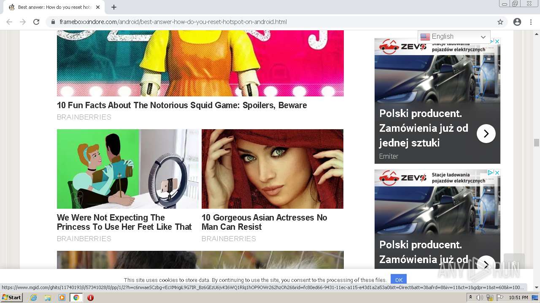View site security lock info
Image resolution: width=540 pixels, height=303 pixels.
point(53,22)
